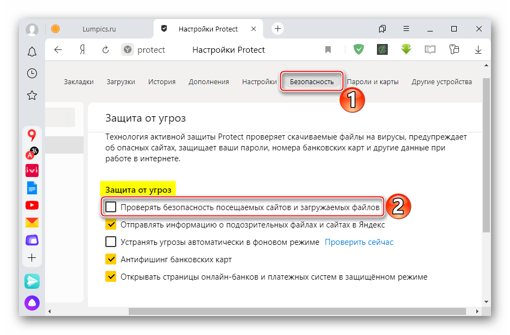Open the extensions mug icon

point(454,49)
